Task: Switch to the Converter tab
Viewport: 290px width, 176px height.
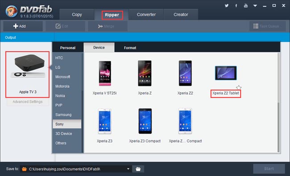Action: tap(146, 15)
